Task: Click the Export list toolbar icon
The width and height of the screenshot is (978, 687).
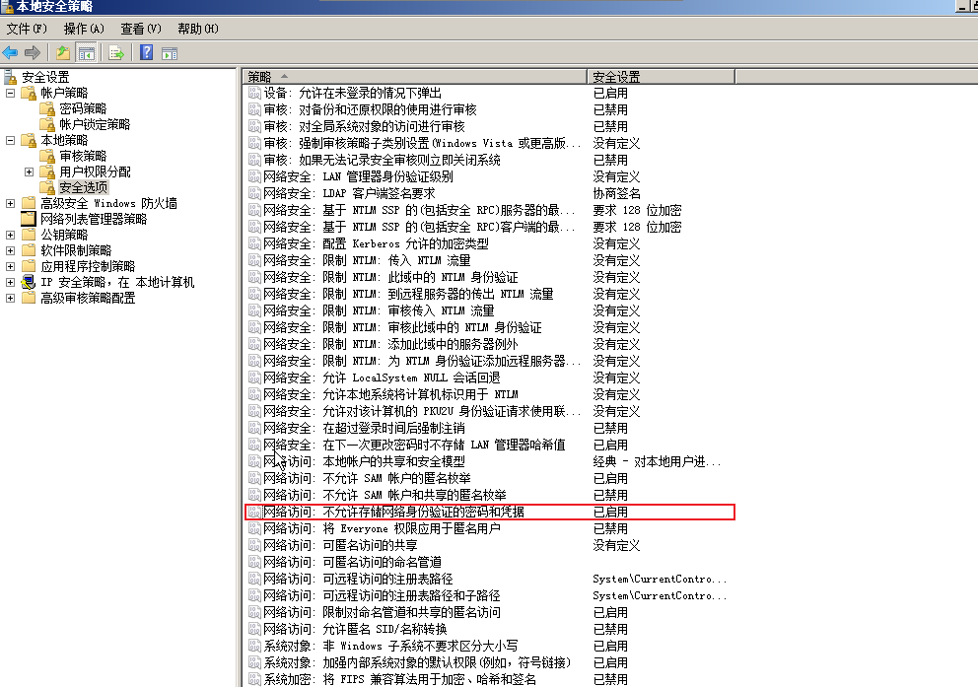Action: 116,53
